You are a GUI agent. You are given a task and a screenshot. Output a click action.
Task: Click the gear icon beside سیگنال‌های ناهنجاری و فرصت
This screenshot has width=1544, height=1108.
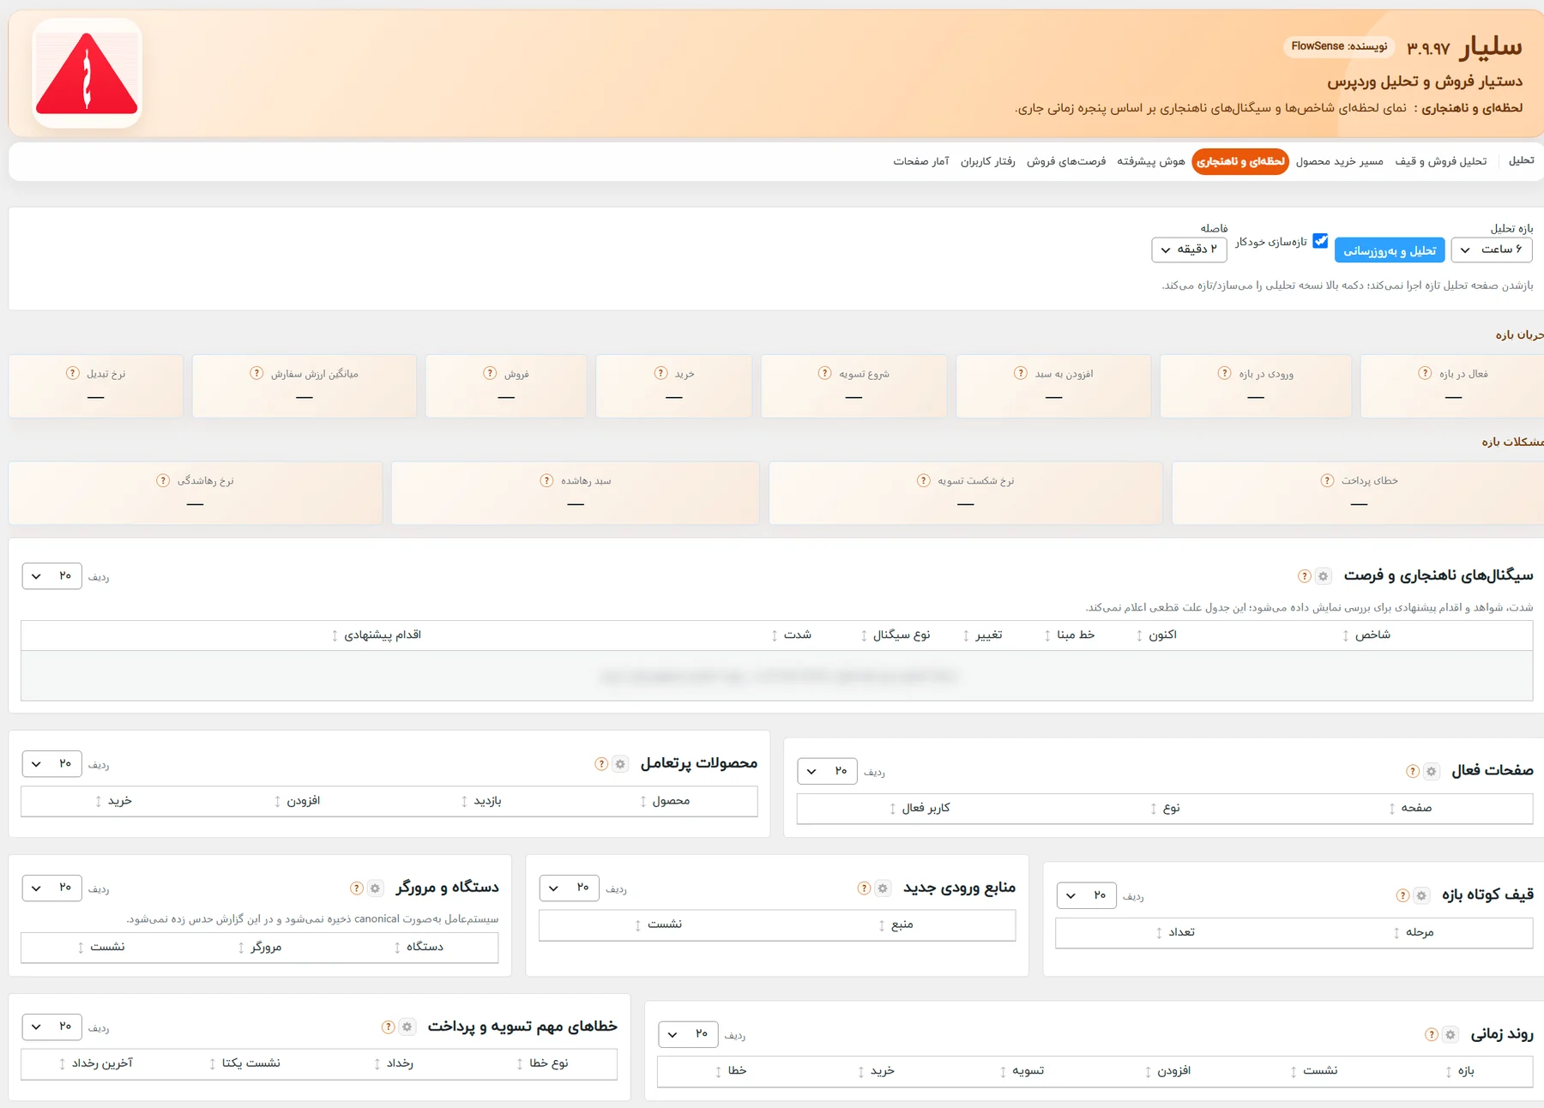(x=1323, y=576)
